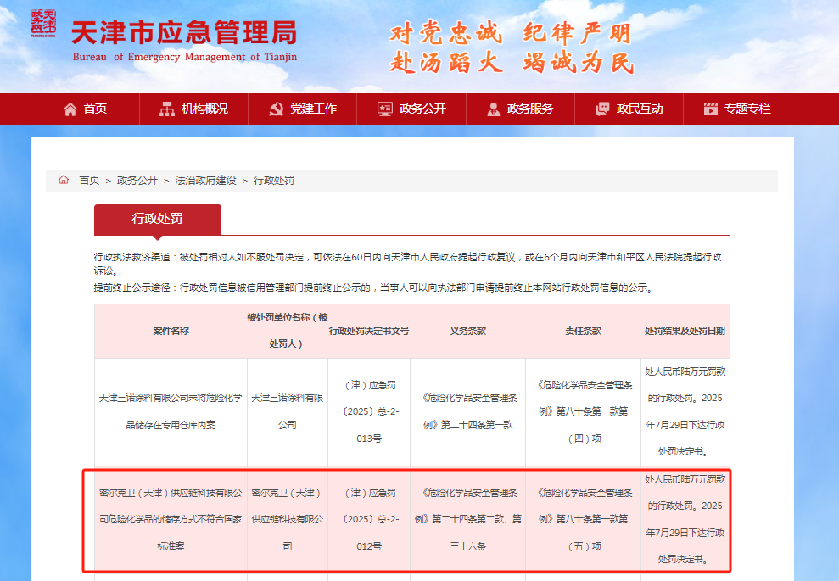Click the 第二十四条第二款、第三十六条 obligation cell
Viewport: 839px width, 581px height.
[x=468, y=519]
